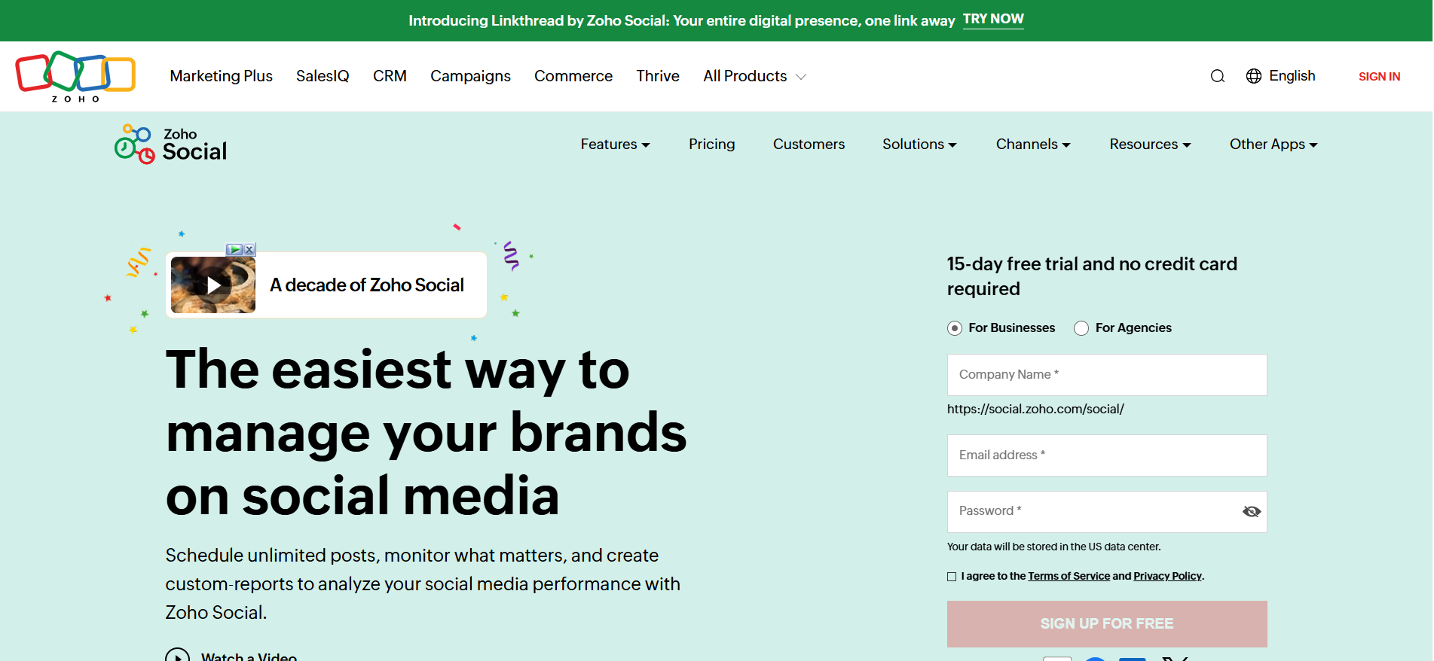Play the decade of Zoho Social video thumbnail
The width and height of the screenshot is (1434, 661).
coord(213,285)
